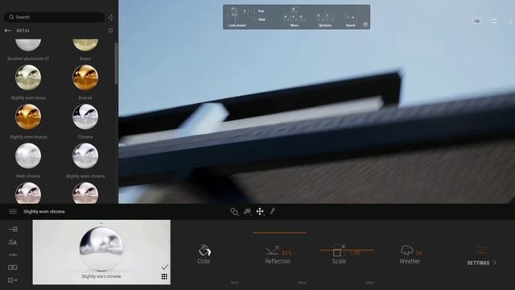This screenshot has width=515, height=290.
Task: Pick Slightly worn chrome in library
Action: (x=85, y=155)
